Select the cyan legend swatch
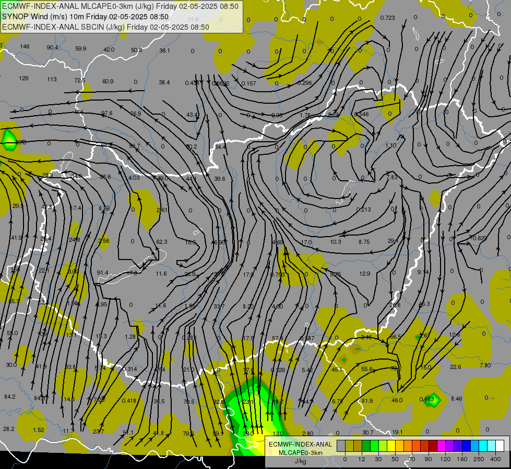This screenshot has width=511, height=469. tap(483, 446)
